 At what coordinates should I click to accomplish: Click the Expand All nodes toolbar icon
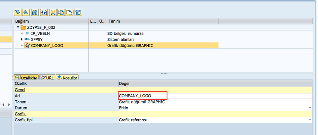[x=17, y=13]
